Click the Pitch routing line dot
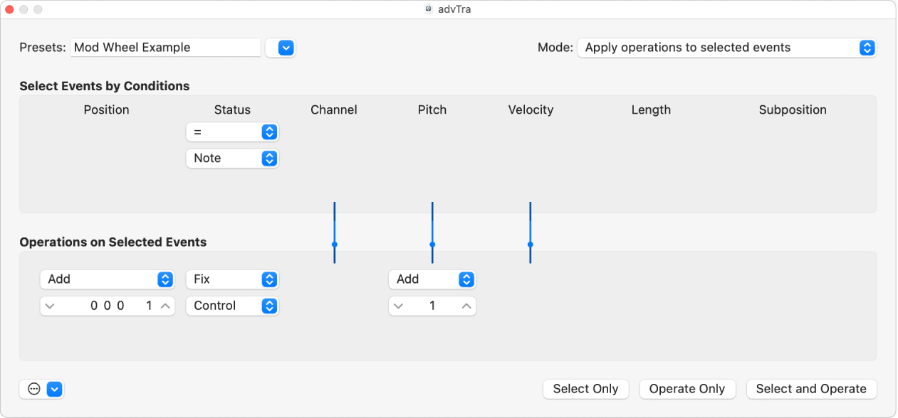The image size is (898, 418). coord(432,245)
